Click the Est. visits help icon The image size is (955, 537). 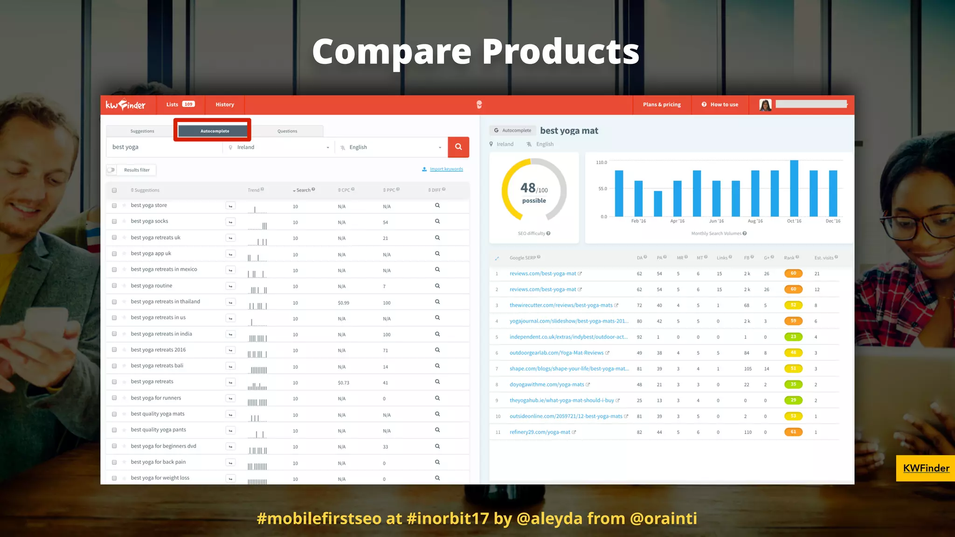coord(836,257)
